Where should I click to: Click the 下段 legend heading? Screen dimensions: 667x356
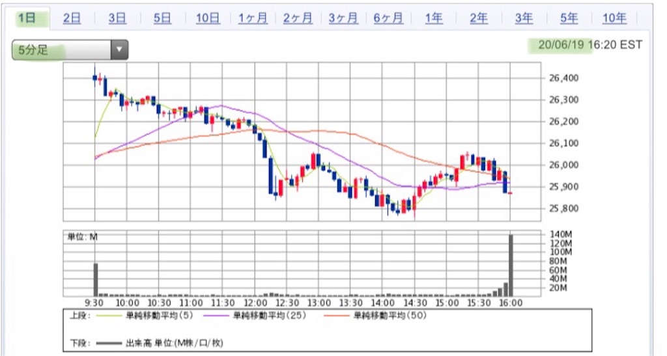pos(80,343)
